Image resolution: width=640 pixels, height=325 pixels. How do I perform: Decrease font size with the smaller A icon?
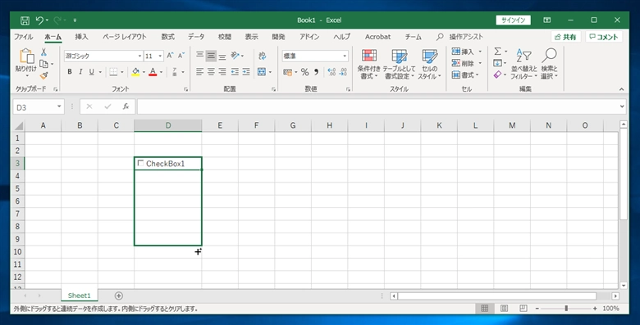[181, 56]
